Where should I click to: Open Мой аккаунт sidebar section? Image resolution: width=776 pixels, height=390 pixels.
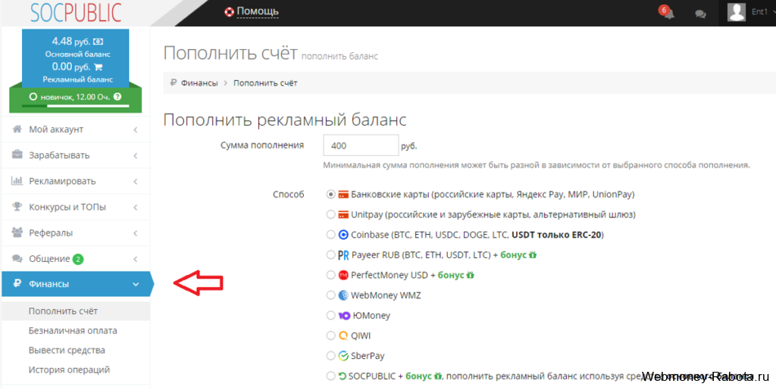click(x=76, y=129)
